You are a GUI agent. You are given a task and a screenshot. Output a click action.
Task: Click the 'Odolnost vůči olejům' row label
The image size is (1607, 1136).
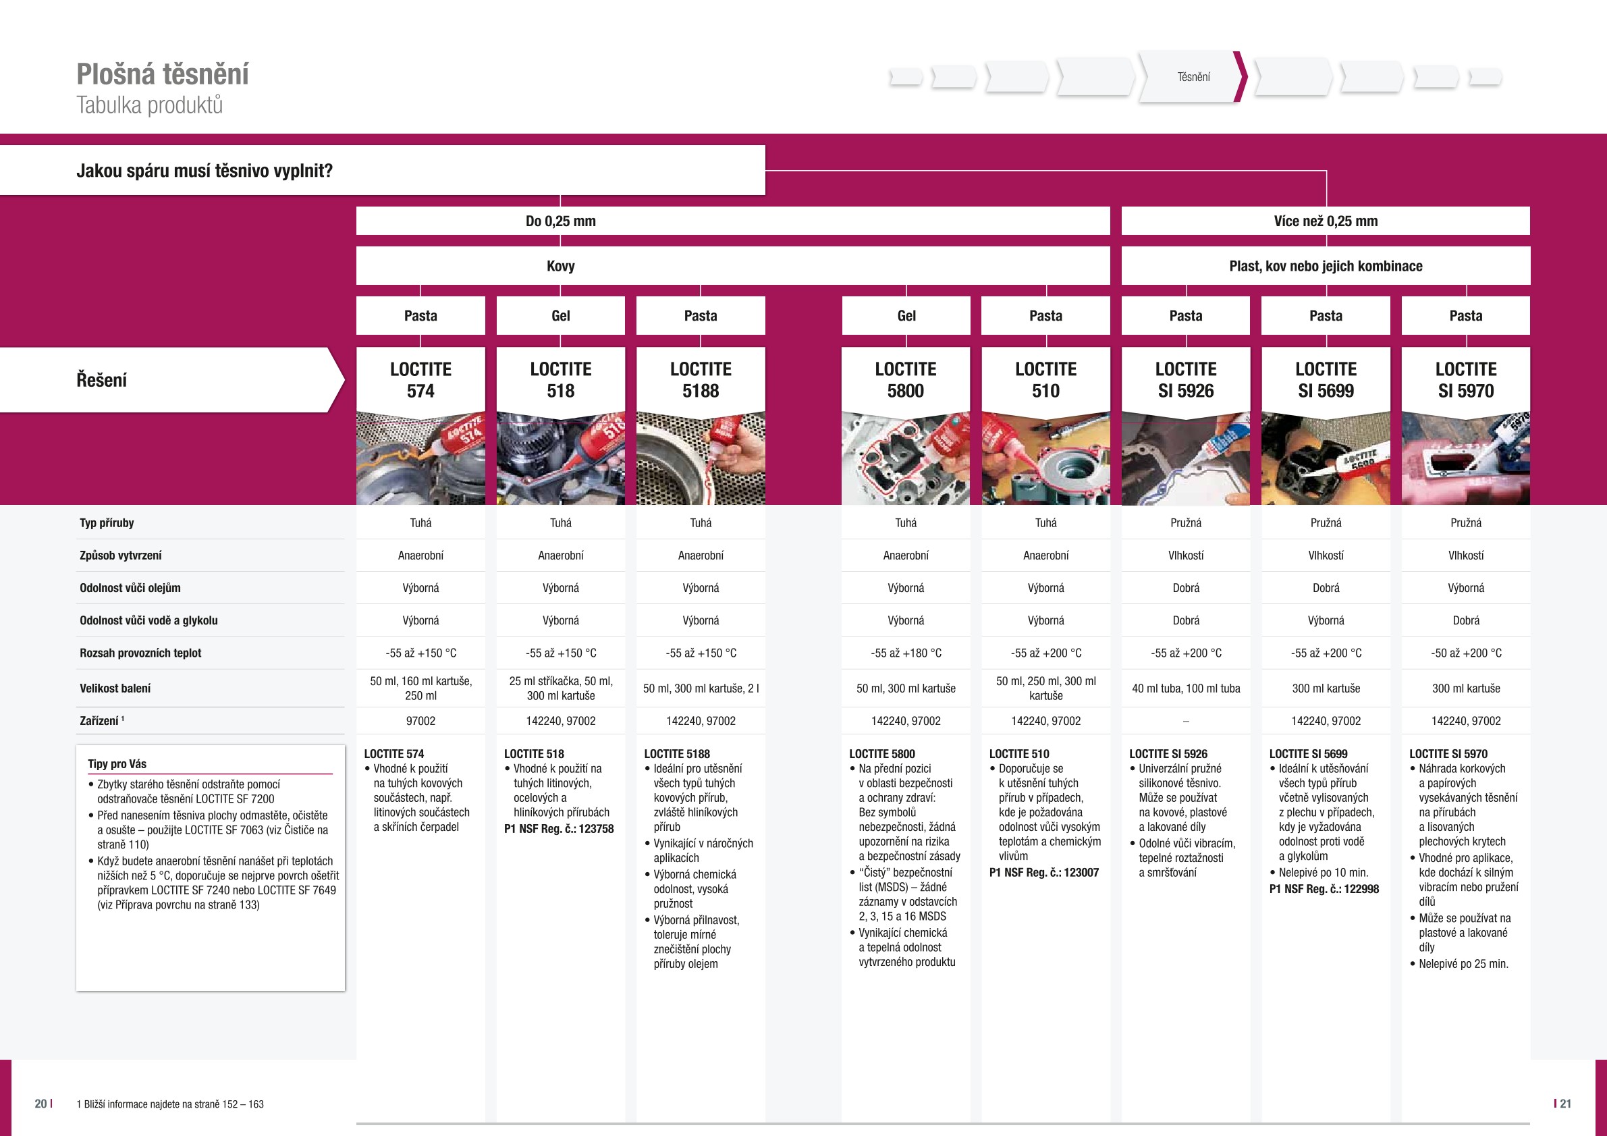click(130, 588)
